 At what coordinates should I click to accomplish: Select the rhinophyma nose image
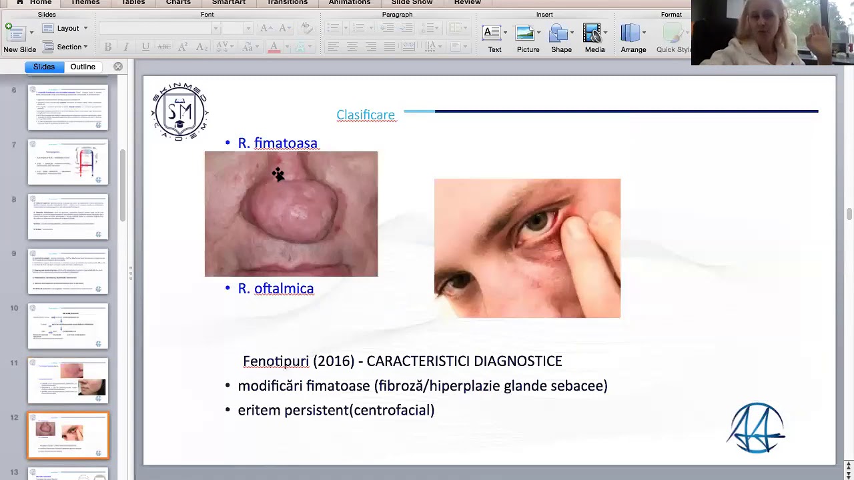pos(291,213)
